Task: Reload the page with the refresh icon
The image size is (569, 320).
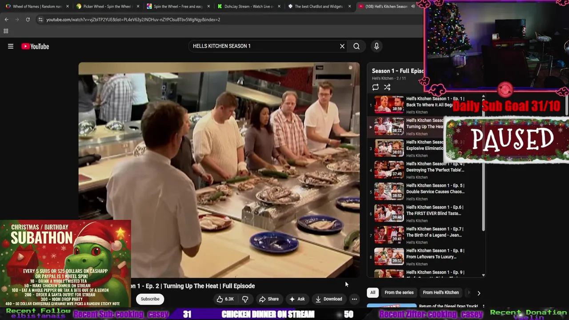Action: click(28, 20)
